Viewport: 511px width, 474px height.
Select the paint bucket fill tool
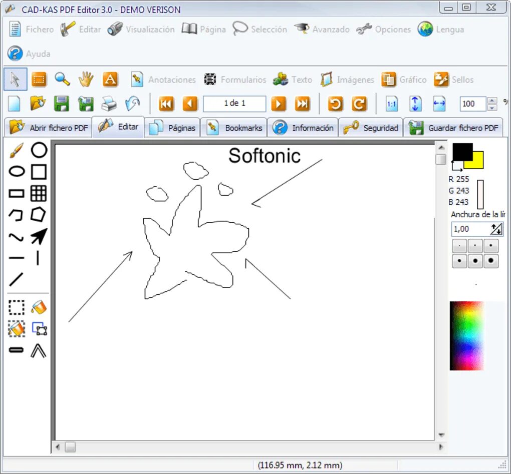(39, 307)
